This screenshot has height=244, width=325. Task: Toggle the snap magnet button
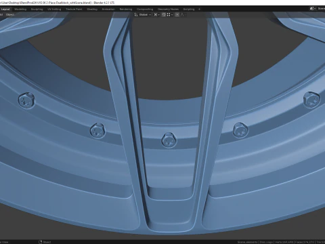click(x=164, y=15)
